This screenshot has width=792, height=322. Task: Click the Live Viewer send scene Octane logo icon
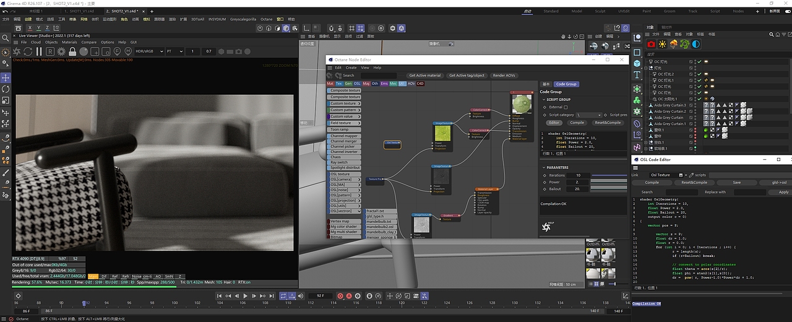pyautogui.click(x=17, y=51)
